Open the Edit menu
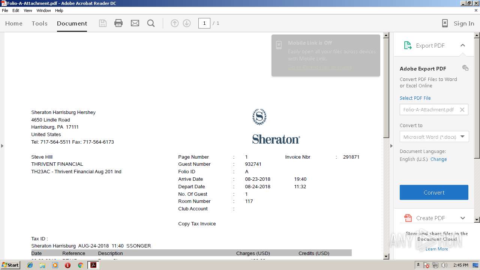The height and width of the screenshot is (270, 480). (x=16, y=10)
